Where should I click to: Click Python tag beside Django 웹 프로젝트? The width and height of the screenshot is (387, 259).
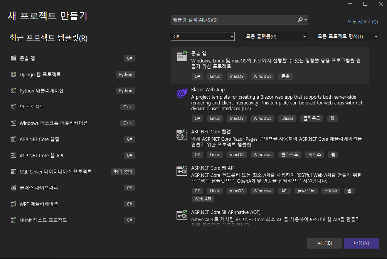pos(125,74)
